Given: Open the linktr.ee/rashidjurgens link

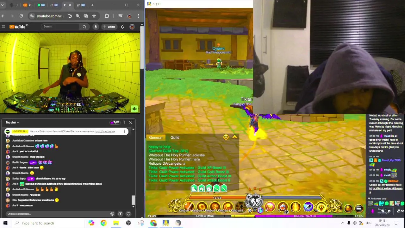Looking at the screenshot, I should pyautogui.click(x=386, y=190).
